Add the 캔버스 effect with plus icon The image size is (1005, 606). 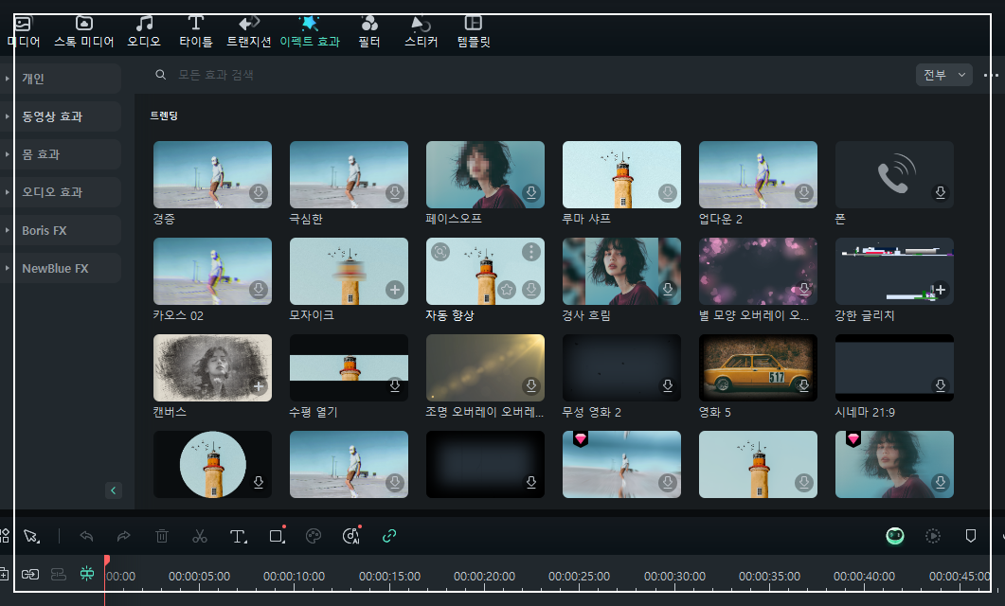tap(259, 386)
